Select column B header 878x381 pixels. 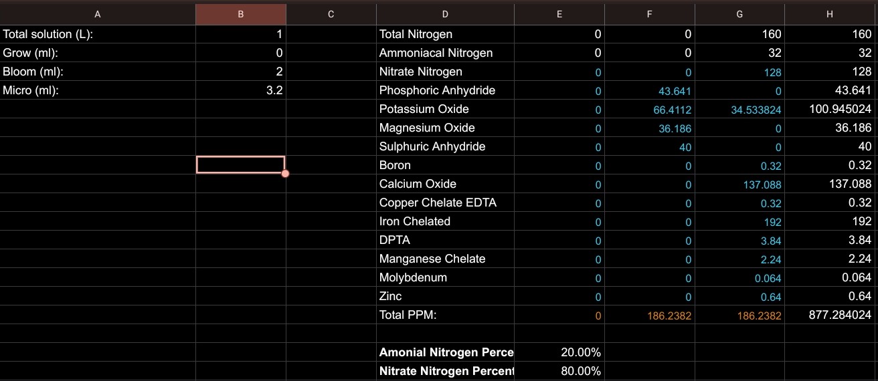[240, 14]
